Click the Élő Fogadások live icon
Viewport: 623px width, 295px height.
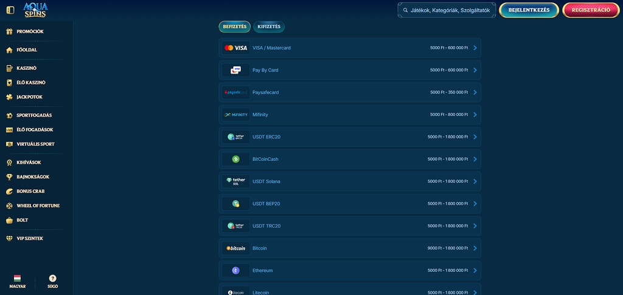tap(10, 130)
